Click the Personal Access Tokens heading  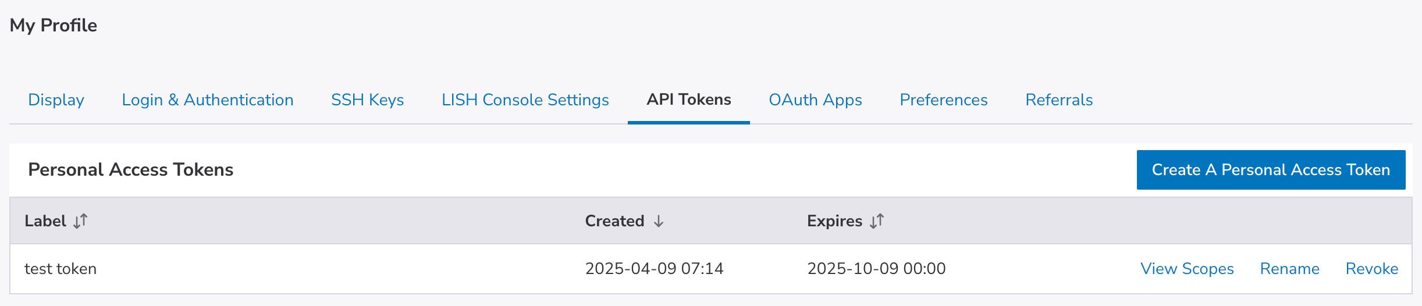click(x=131, y=170)
